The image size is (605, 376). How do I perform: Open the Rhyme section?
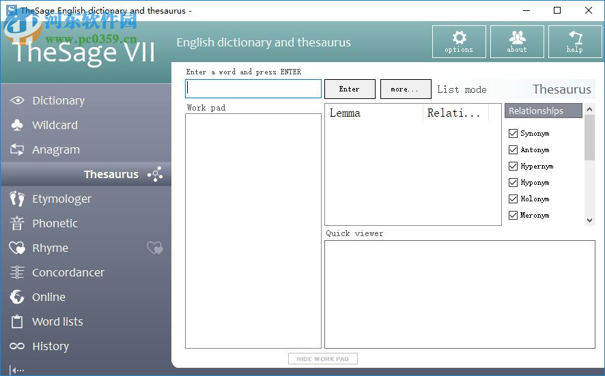click(85, 248)
